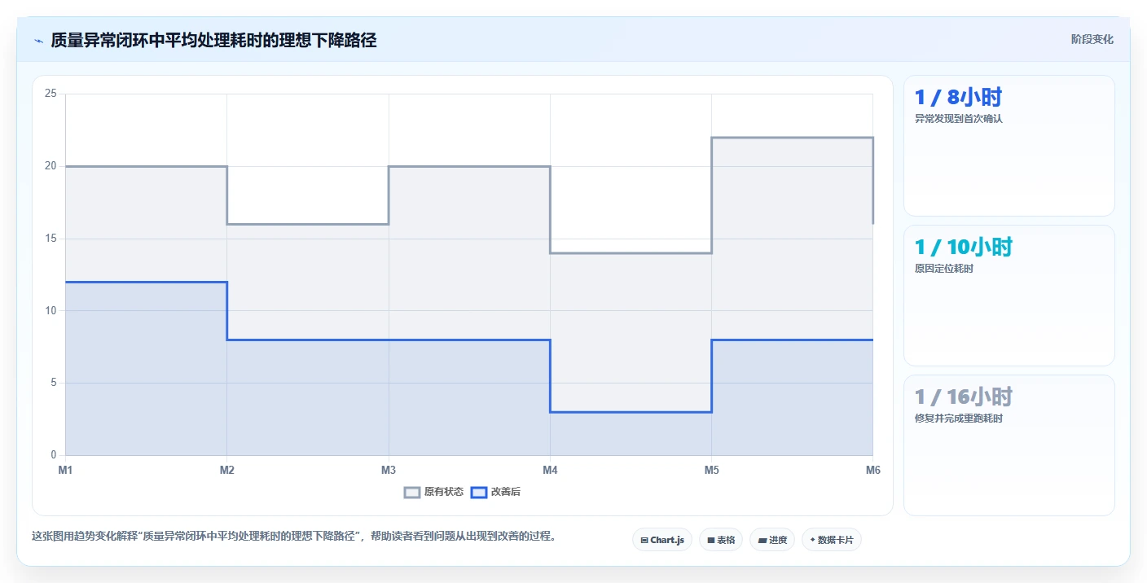Click the 25 y-axis tick label

(x=51, y=94)
